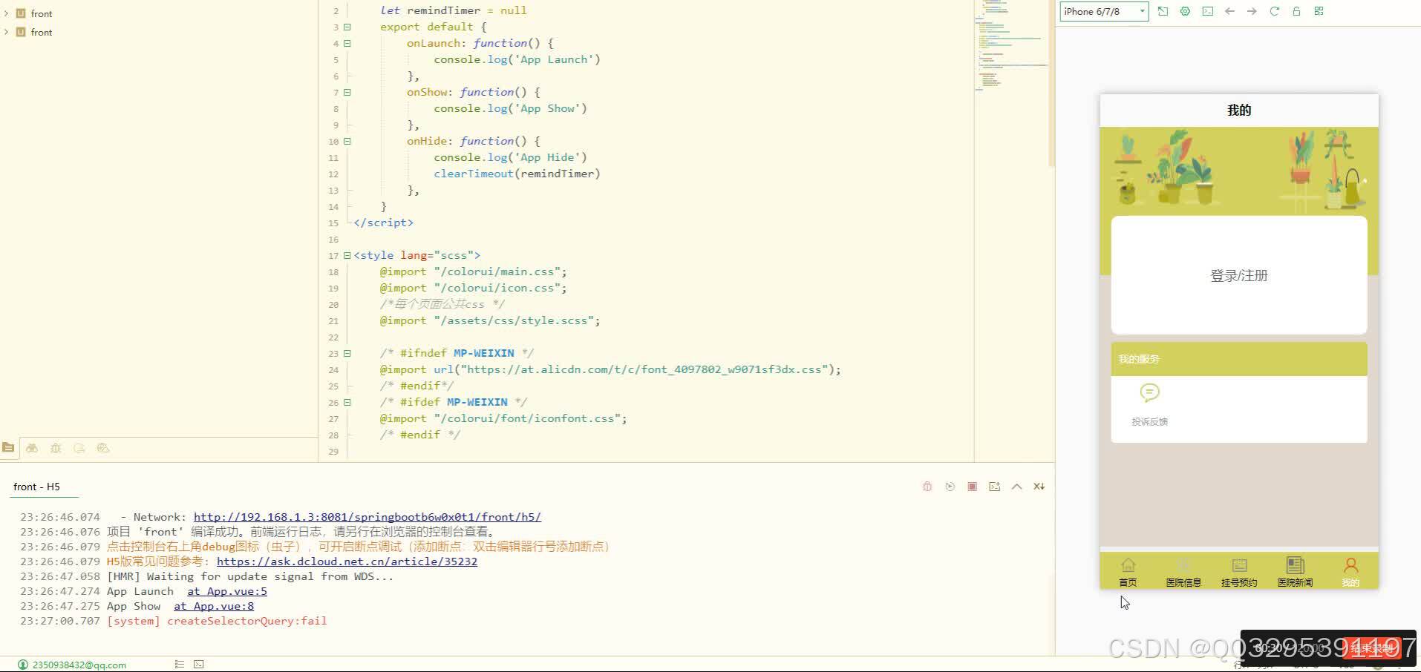
Task: Clear console output with X-arrow icon
Action: pyautogui.click(x=1039, y=487)
